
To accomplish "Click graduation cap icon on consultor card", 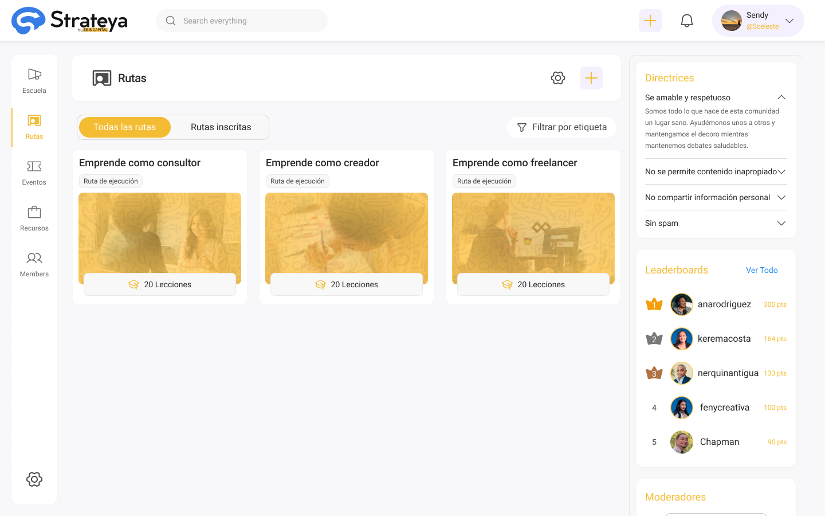I will tap(133, 284).
